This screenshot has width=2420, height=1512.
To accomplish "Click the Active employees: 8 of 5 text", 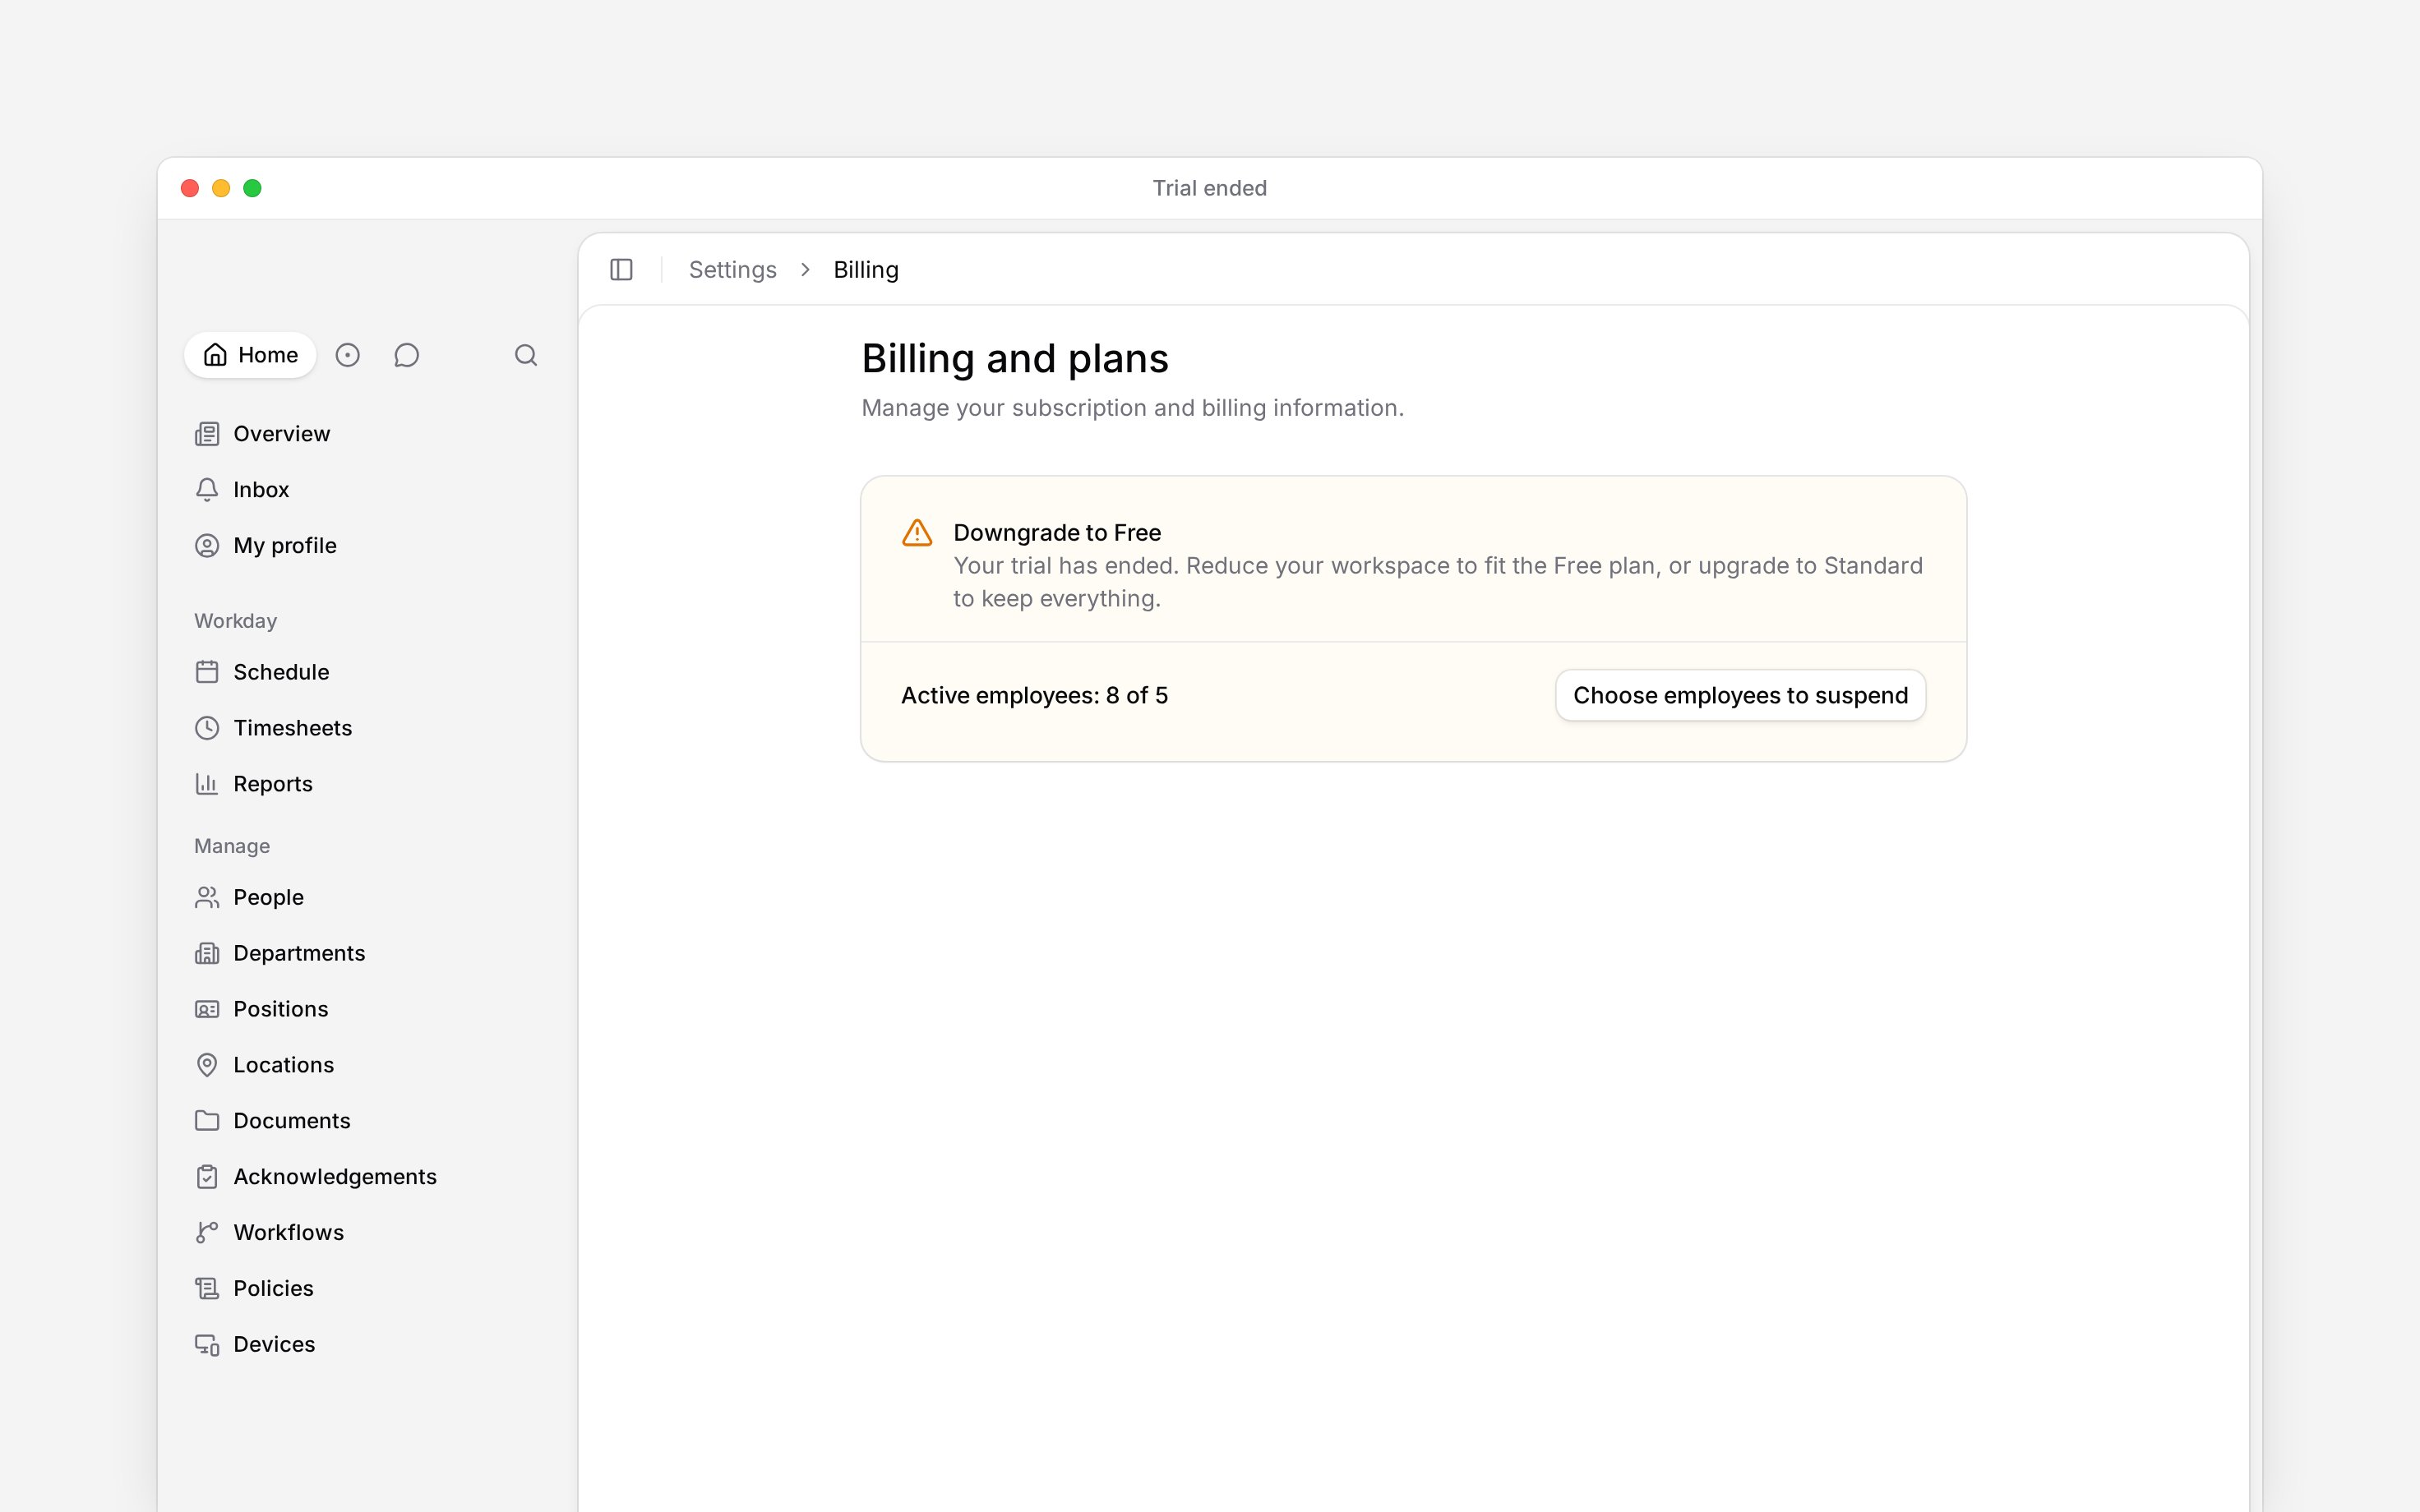I will [1034, 695].
